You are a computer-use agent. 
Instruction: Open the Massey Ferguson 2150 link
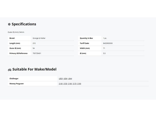point(65,84)
